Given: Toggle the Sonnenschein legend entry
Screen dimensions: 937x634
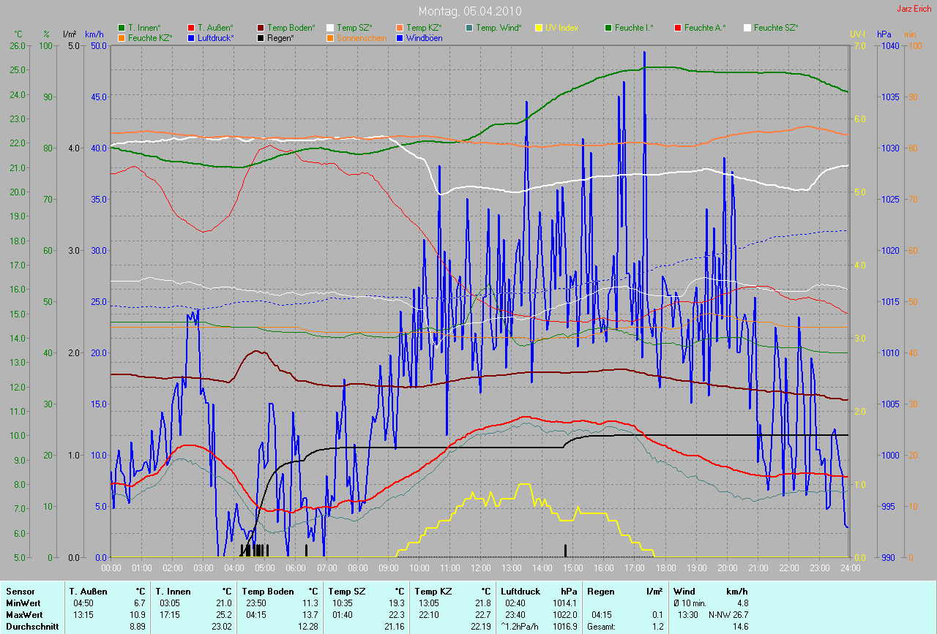Looking at the screenshot, I should [x=362, y=38].
